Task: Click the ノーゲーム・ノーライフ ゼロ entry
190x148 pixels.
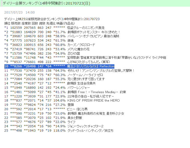Action: click(x=54, y=75)
